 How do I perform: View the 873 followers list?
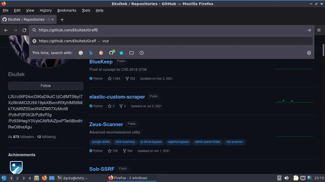[21, 137]
